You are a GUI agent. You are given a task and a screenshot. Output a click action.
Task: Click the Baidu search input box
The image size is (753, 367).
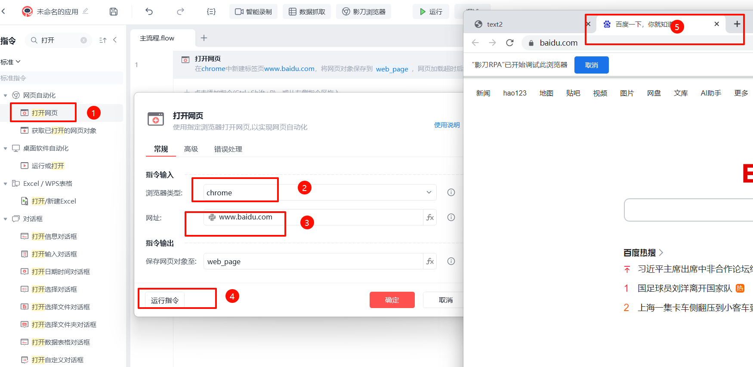pos(688,210)
